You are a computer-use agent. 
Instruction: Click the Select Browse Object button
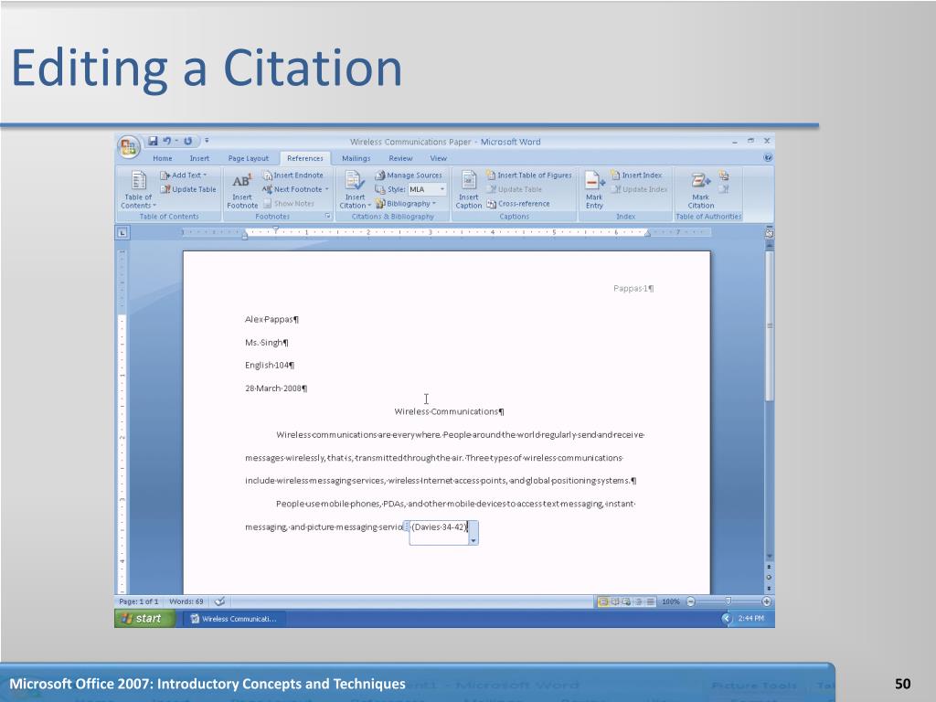(770, 578)
